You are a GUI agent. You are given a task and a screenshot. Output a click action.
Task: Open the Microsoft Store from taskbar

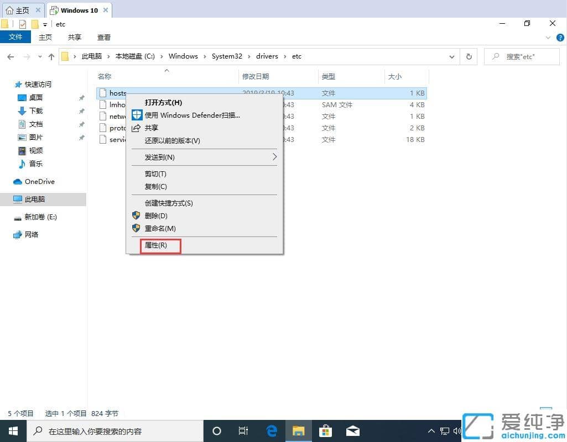pos(326,431)
